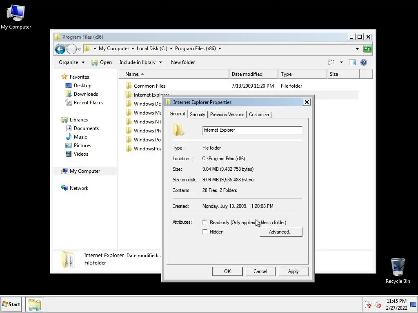The height and width of the screenshot is (313, 418).
Task: Click the large folder thumbnail in details pane
Action: click(x=68, y=260)
